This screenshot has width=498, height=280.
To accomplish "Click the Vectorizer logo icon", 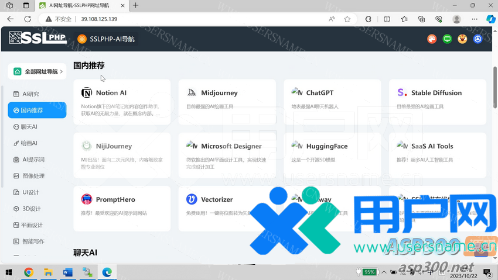I will 192,199.
